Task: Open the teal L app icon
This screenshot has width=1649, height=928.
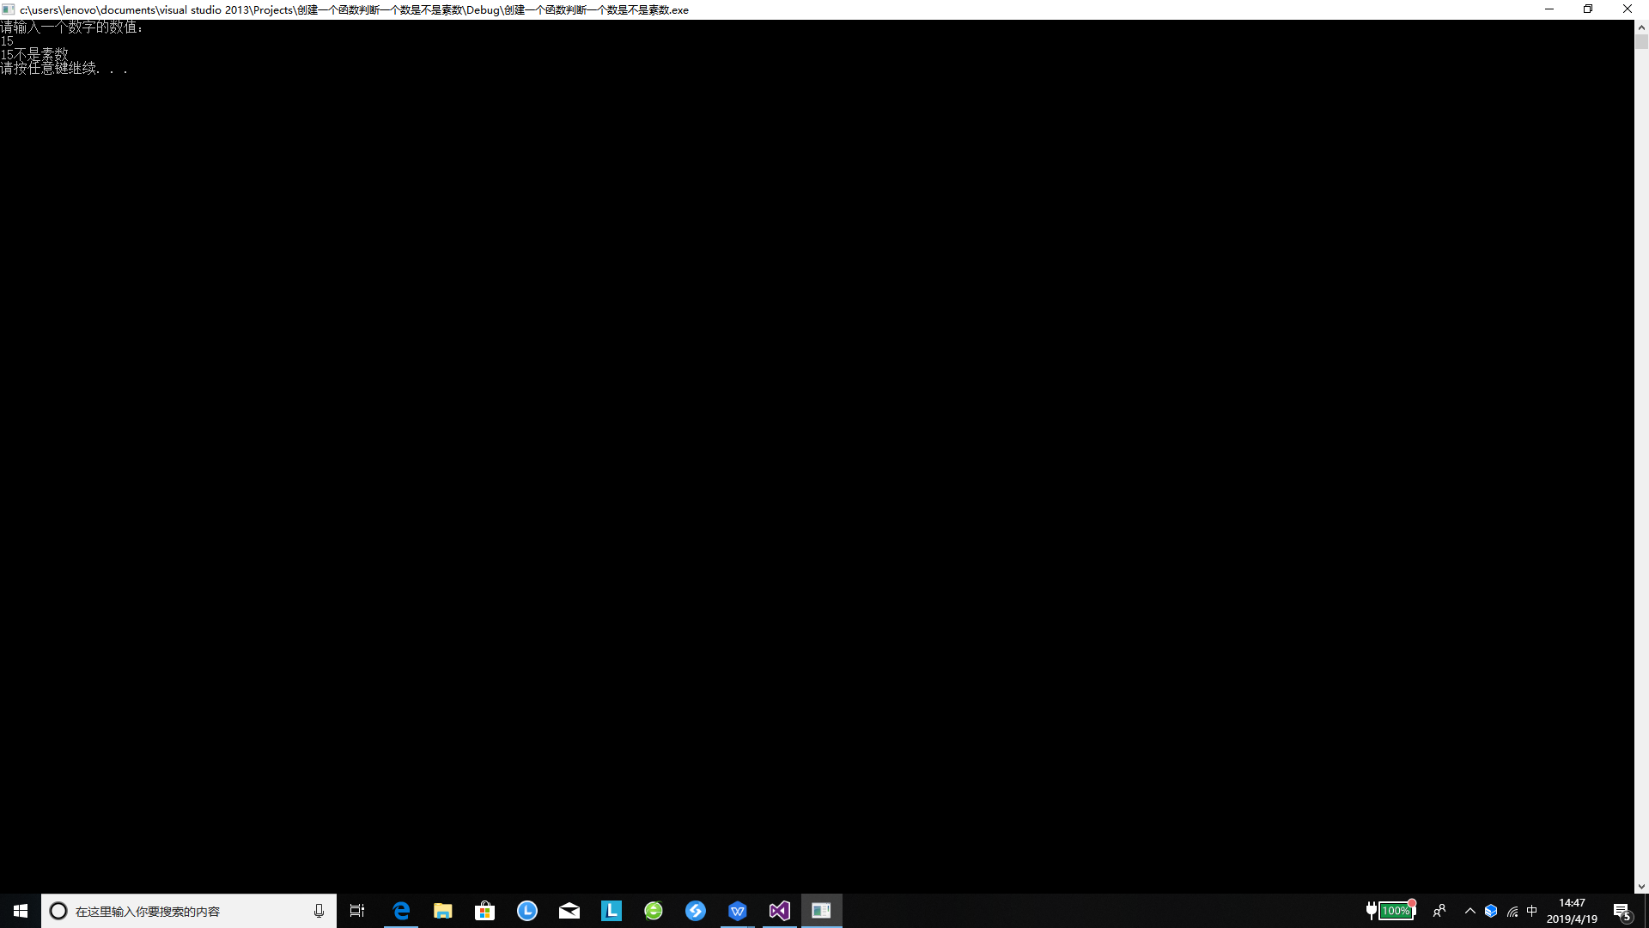Action: click(x=612, y=911)
